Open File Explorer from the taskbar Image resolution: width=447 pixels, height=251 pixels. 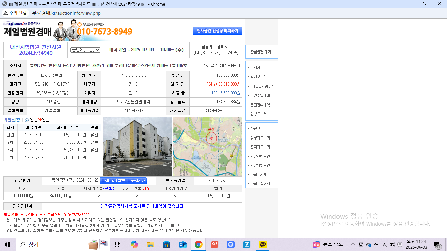150,244
